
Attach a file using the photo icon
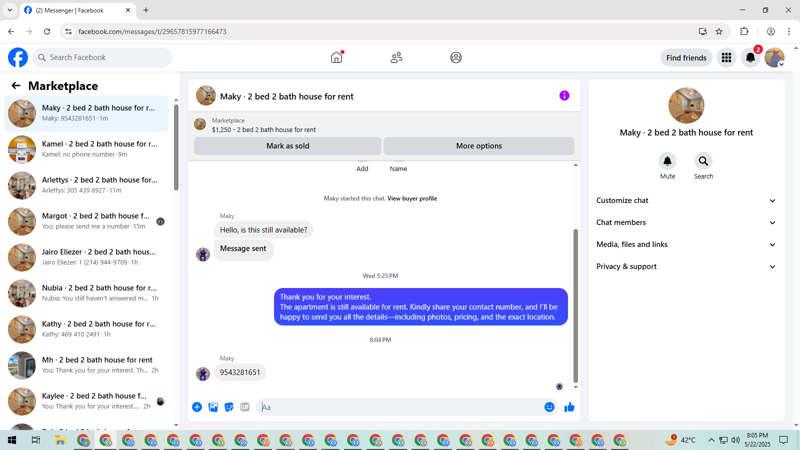click(213, 407)
